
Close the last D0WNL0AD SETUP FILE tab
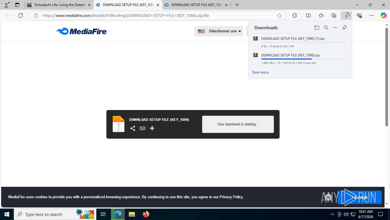(x=226, y=5)
